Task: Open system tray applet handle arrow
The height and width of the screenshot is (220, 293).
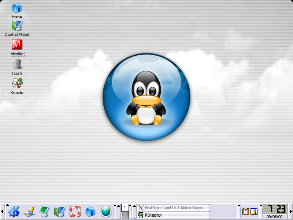Action: click(239, 205)
